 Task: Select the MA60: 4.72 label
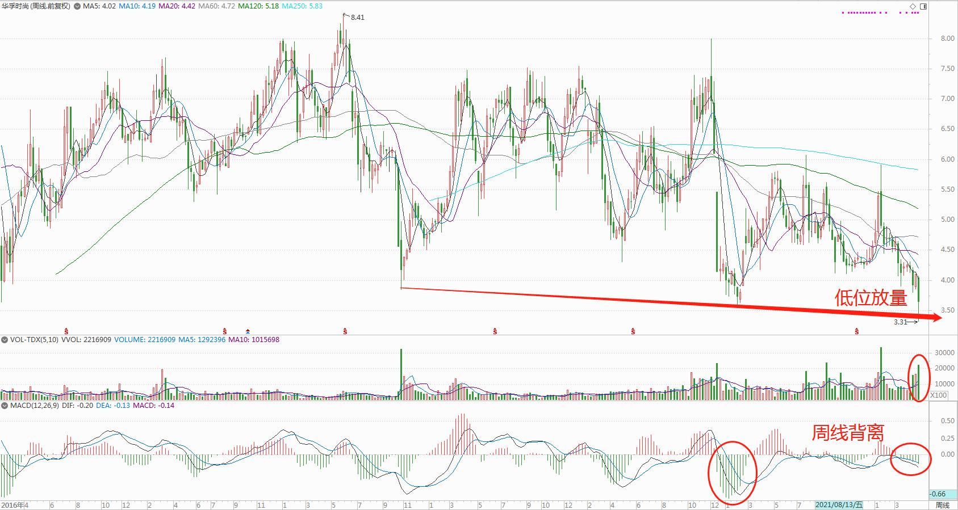(216, 6)
